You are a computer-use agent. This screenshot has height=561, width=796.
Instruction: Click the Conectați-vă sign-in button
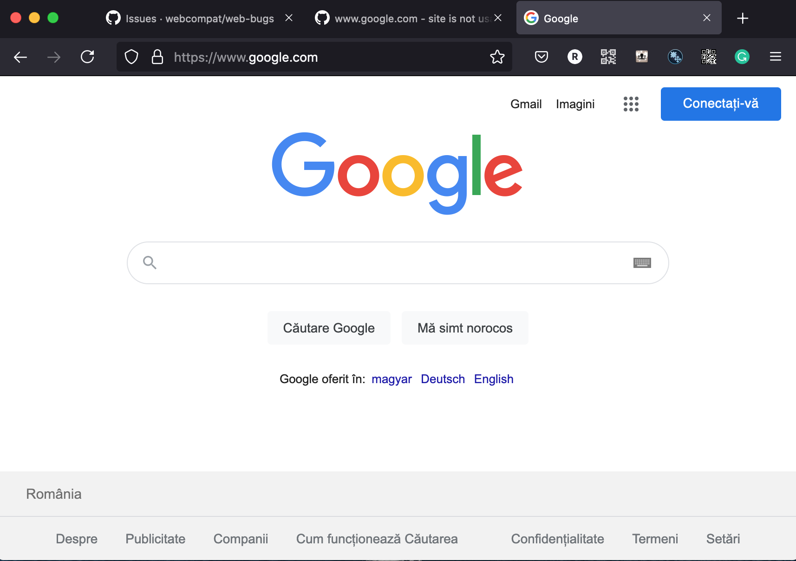pyautogui.click(x=720, y=104)
